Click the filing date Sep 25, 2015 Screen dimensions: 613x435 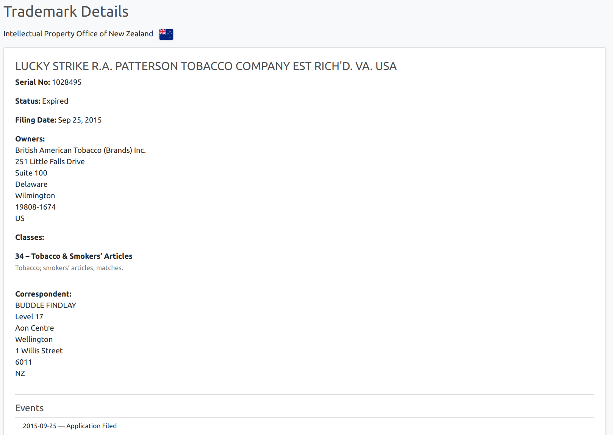(x=80, y=120)
